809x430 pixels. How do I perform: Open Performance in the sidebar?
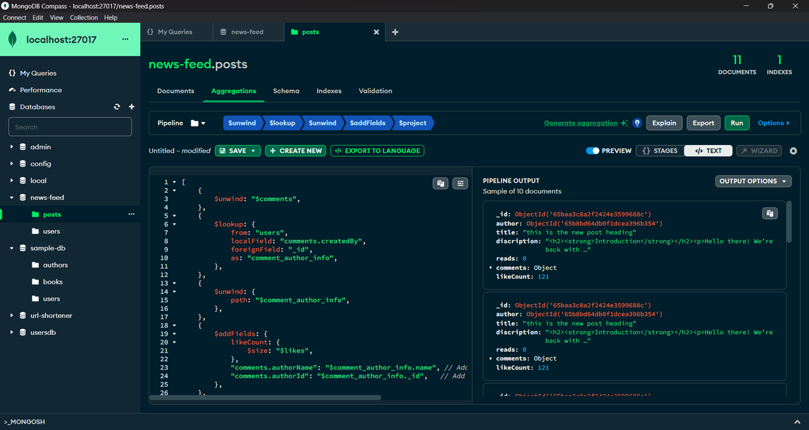coord(40,90)
